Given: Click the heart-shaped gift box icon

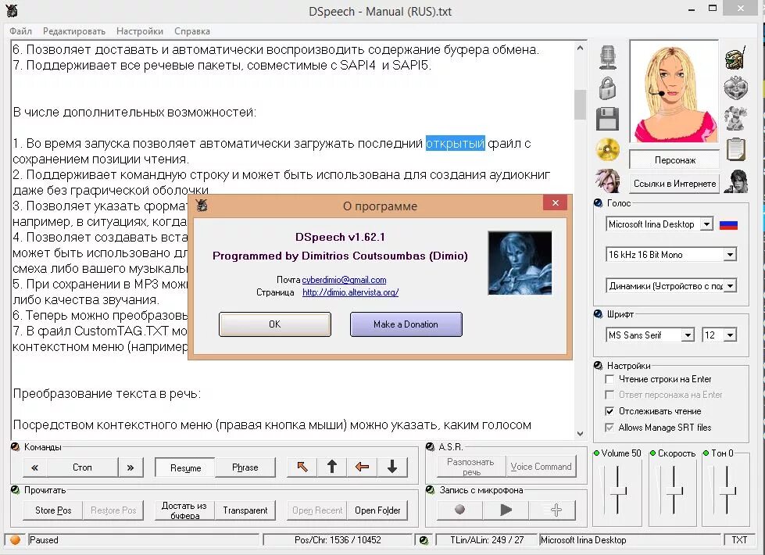Looking at the screenshot, I should coord(735,88).
